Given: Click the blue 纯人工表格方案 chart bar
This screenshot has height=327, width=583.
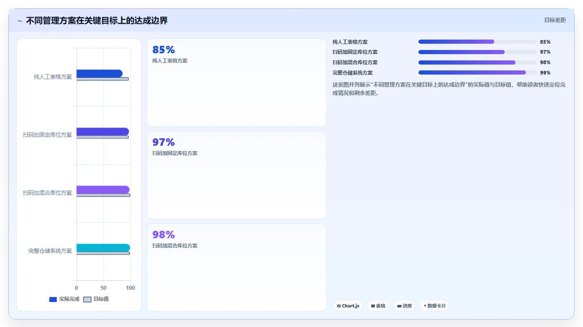Looking at the screenshot, I should coord(99,74).
